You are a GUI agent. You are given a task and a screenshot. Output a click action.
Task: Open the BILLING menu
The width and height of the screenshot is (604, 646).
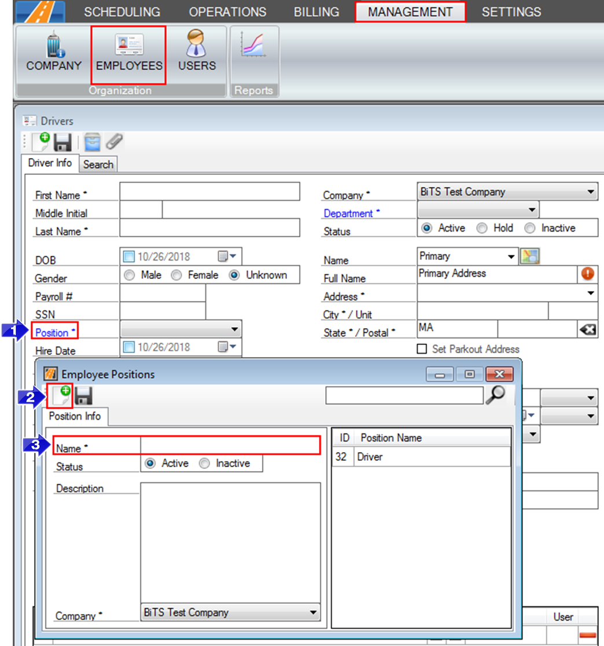click(x=316, y=12)
